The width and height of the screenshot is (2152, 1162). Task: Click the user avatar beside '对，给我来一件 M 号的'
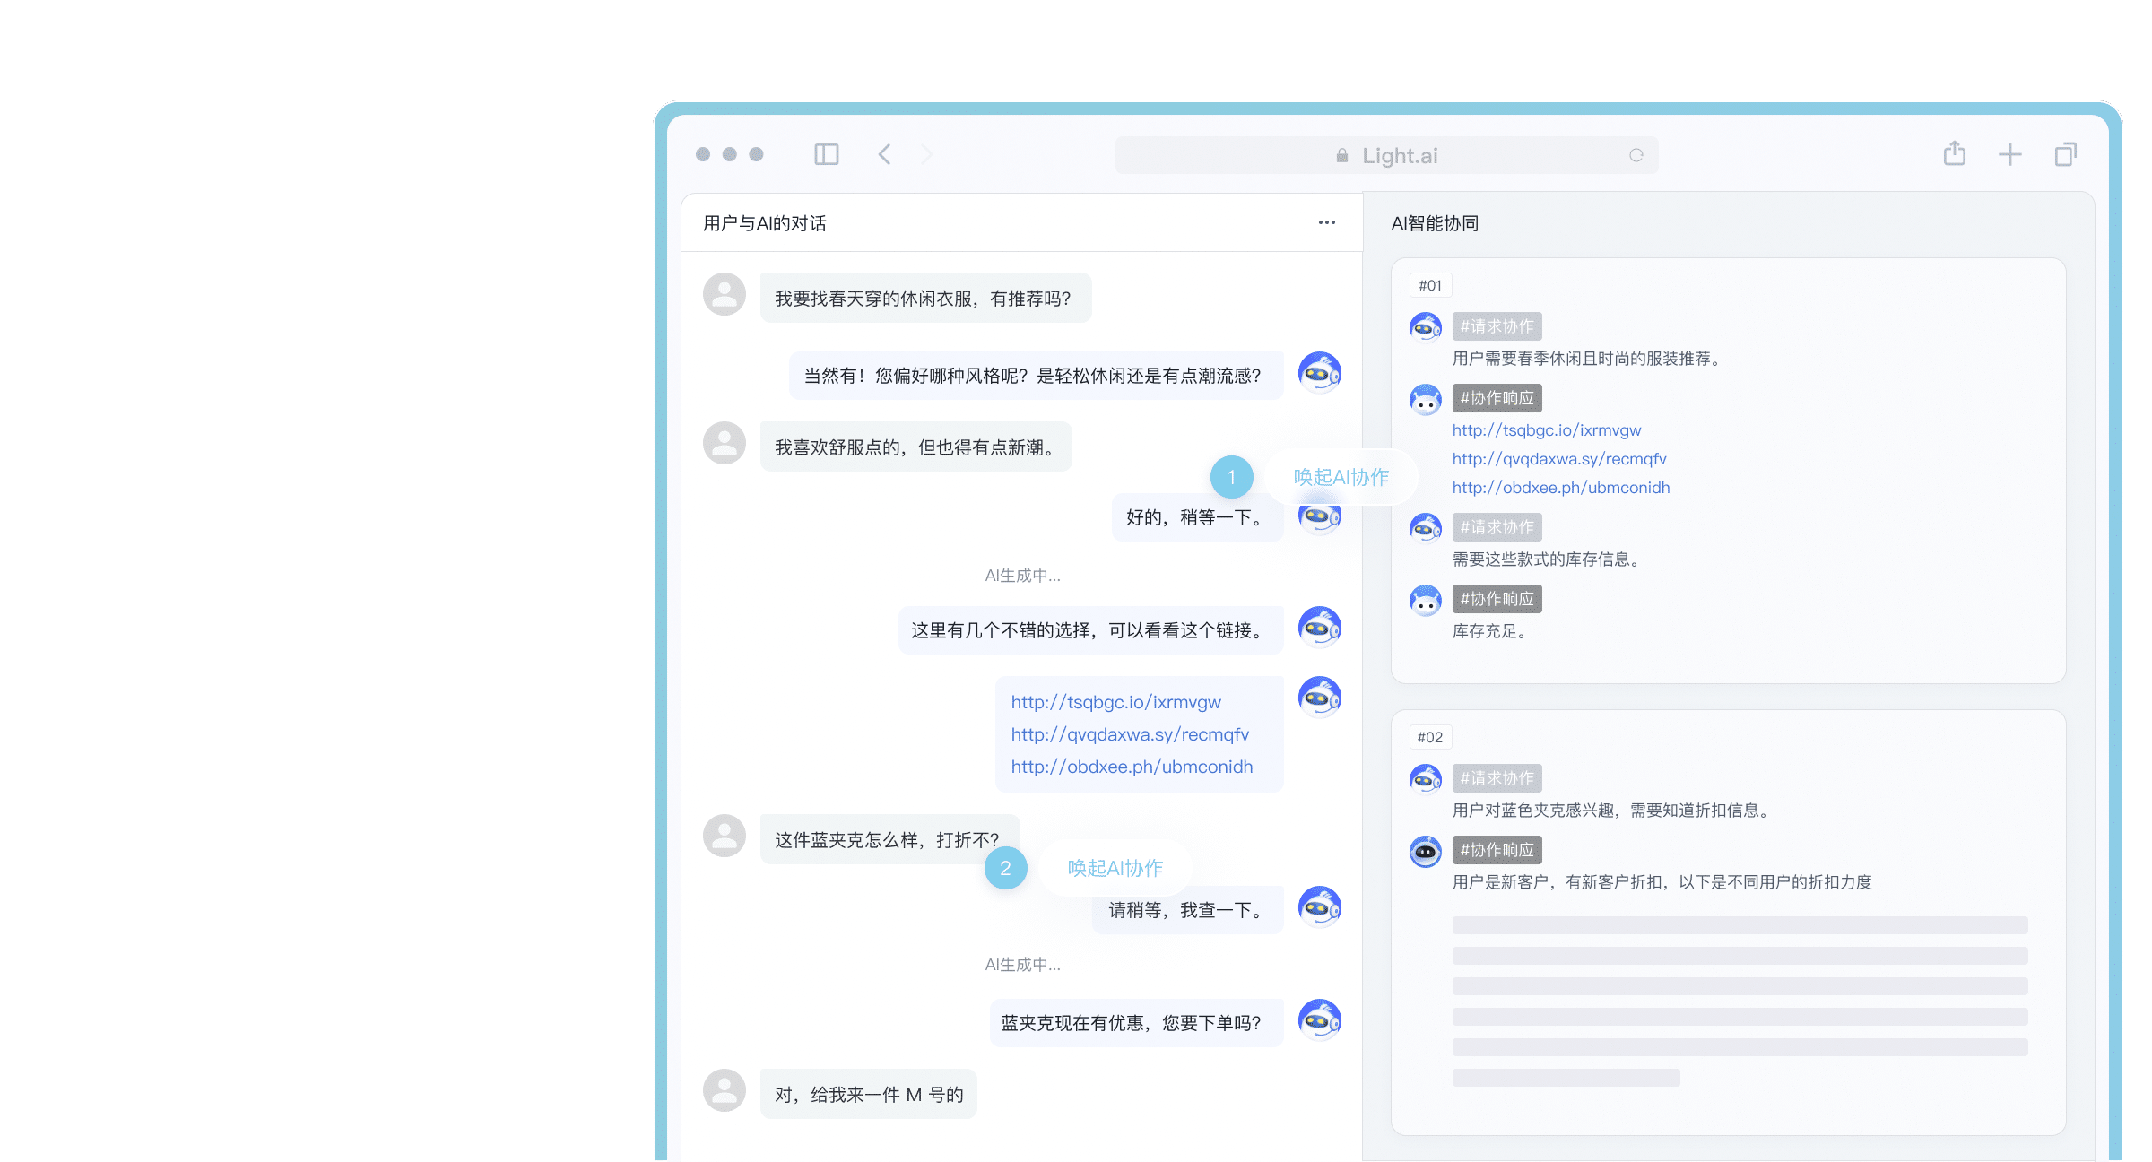point(725,1090)
